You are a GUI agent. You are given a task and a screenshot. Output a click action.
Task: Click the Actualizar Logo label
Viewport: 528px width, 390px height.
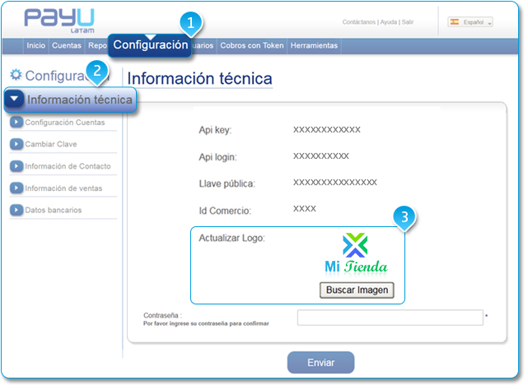(x=231, y=239)
